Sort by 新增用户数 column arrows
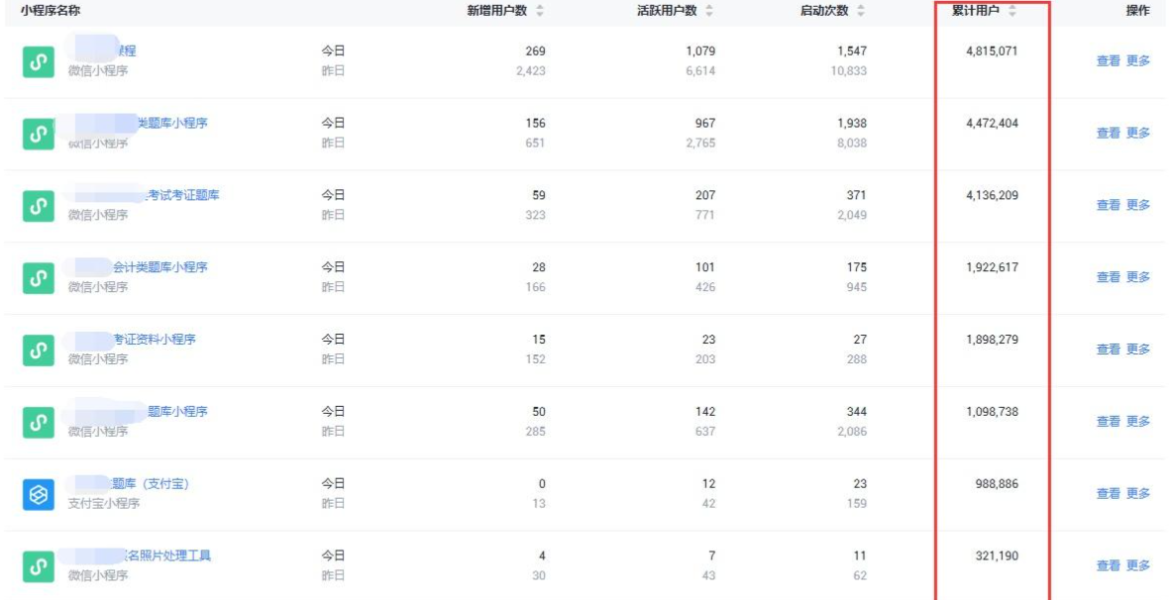Screen dimensions: 1171x600 pos(540,11)
